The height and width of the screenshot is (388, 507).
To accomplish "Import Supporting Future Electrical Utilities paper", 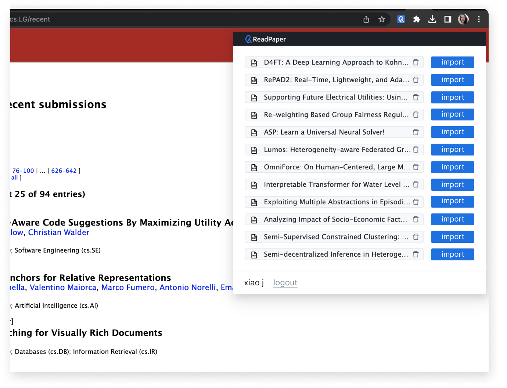I will (452, 98).
